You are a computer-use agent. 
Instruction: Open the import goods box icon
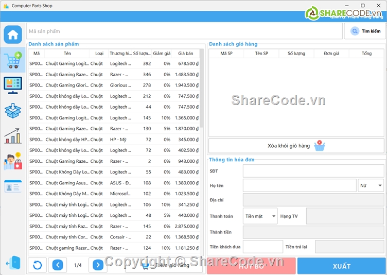point(13,110)
